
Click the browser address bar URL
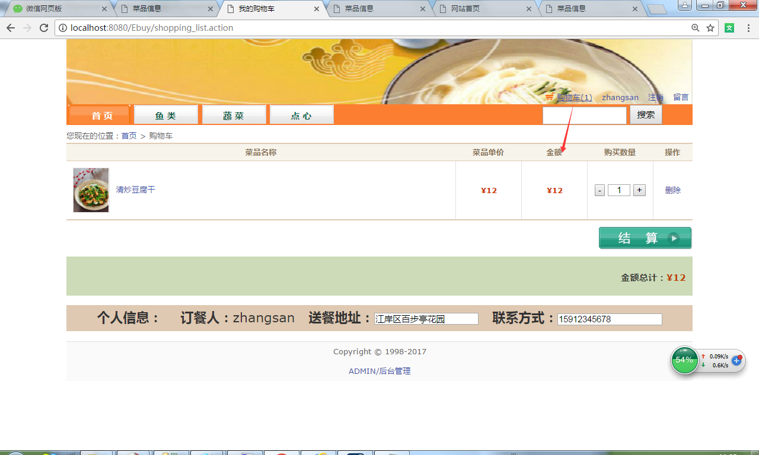[x=152, y=28]
